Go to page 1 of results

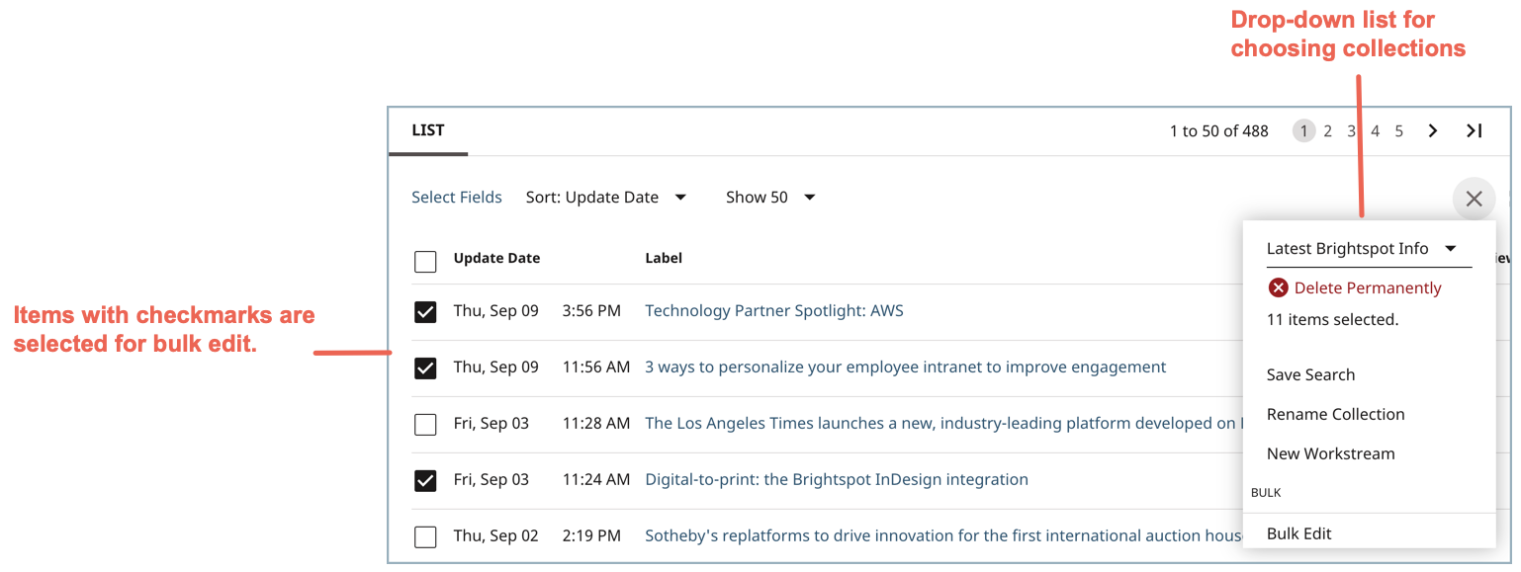1303,130
